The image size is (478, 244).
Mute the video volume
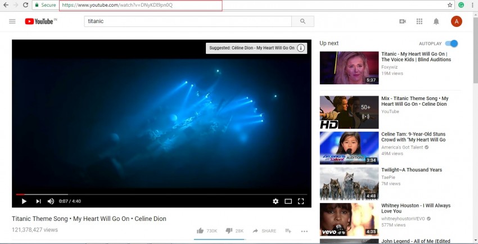point(51,201)
